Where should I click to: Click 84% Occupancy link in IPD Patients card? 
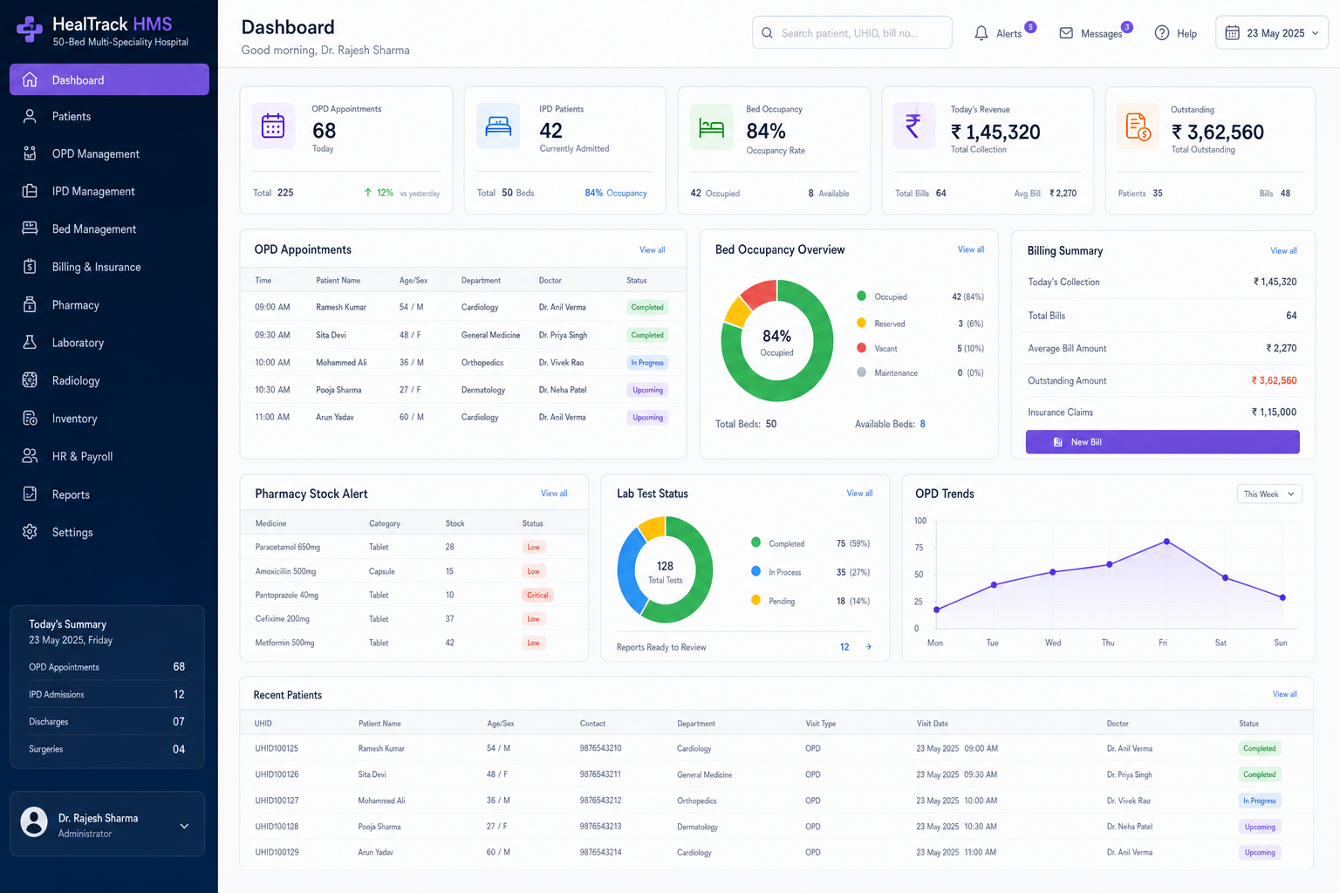coord(616,194)
